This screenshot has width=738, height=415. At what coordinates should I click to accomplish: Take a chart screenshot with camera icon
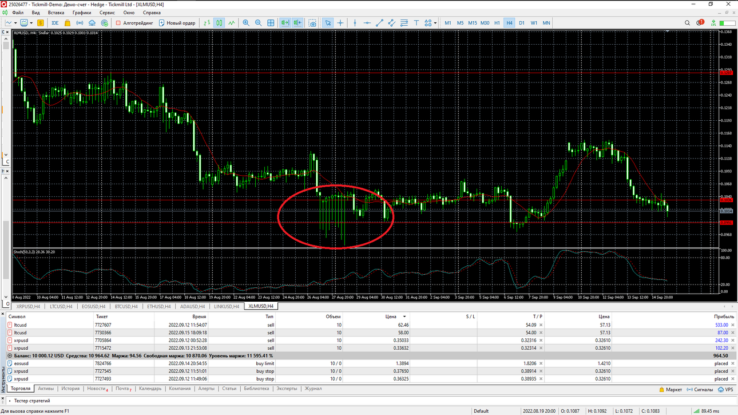tap(312, 23)
